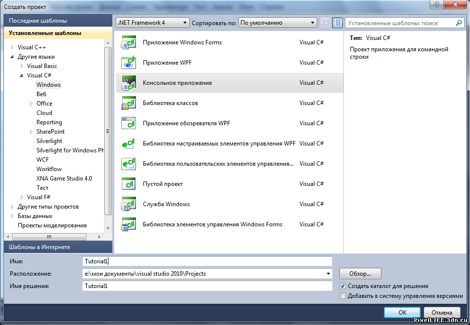Select the empty project template icon

[x=128, y=183]
